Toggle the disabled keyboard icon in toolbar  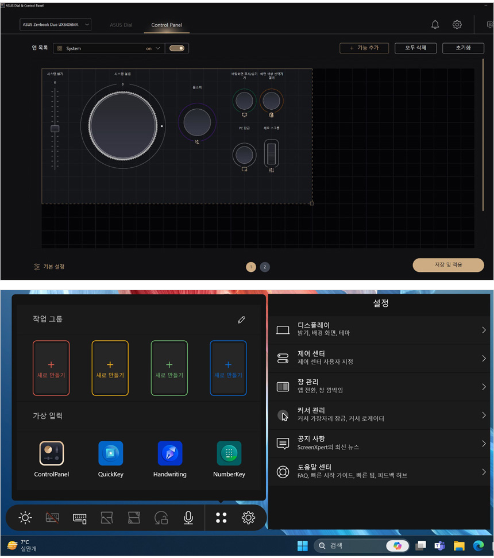point(52,518)
